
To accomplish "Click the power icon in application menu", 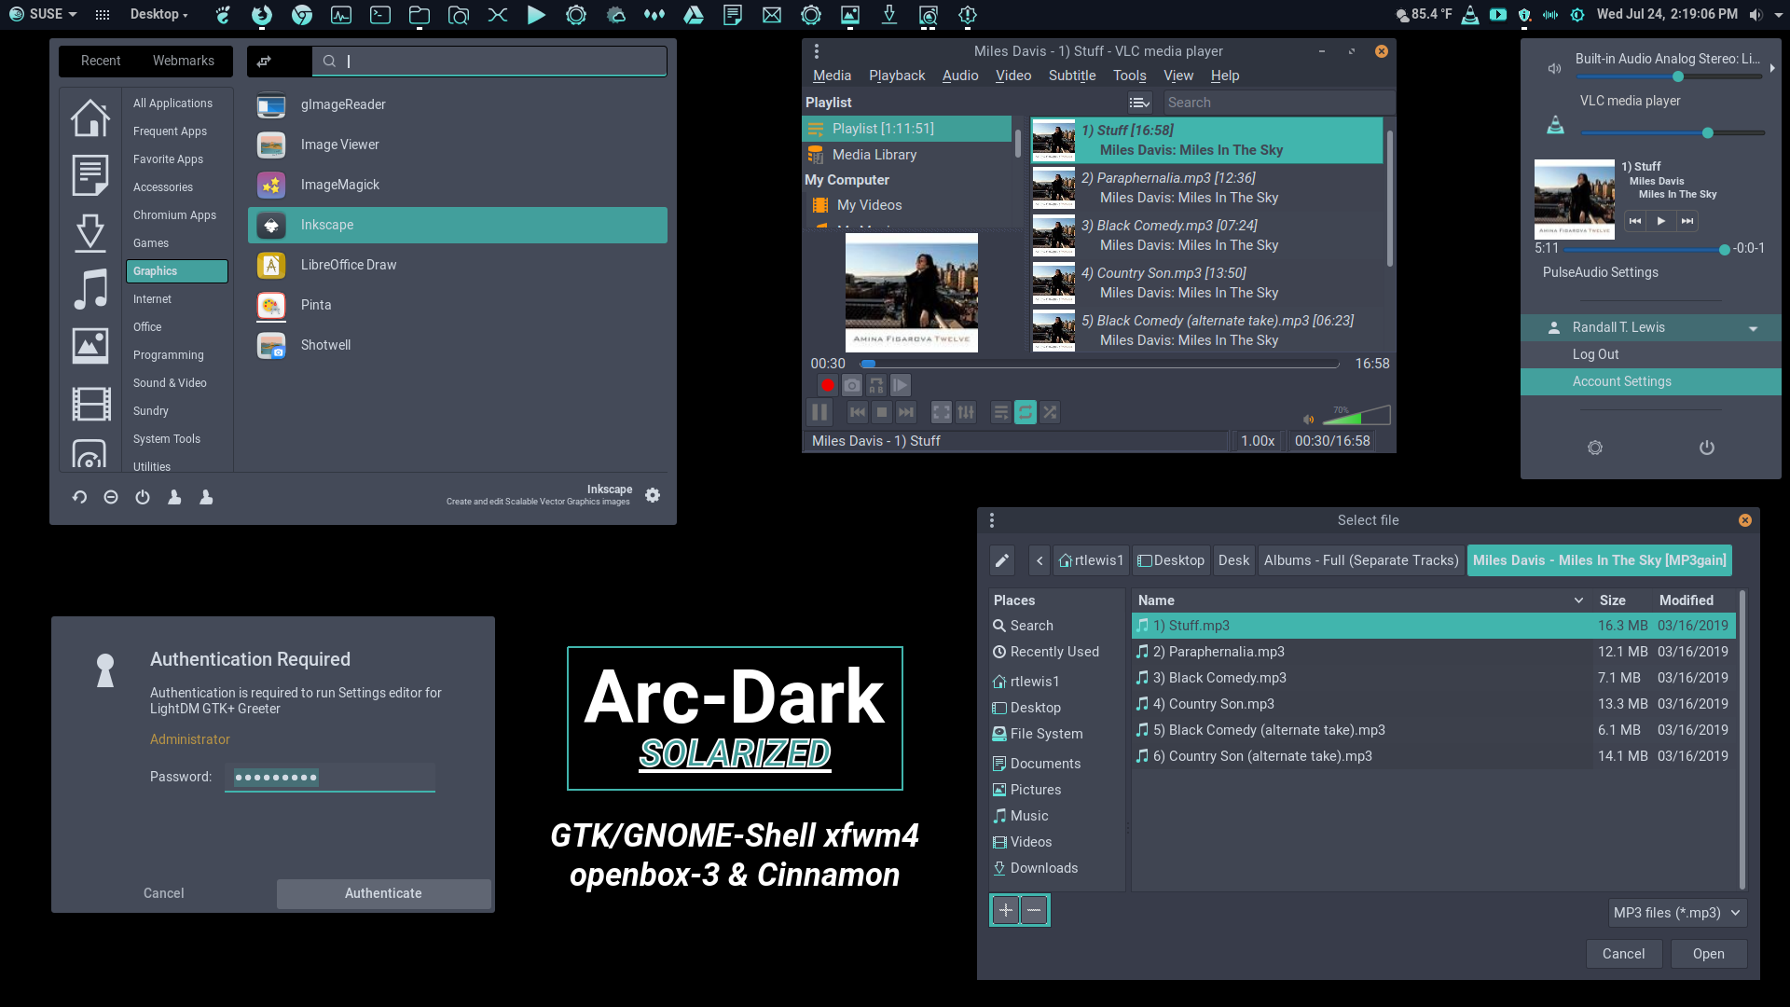I will pos(143,498).
